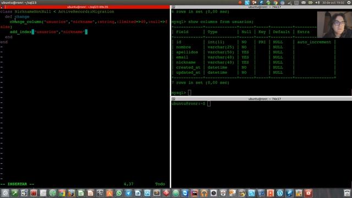Open the green spreadsheet icon in dock
Image resolution: width=352 pixels, height=198 pixels.
(x=81, y=193)
